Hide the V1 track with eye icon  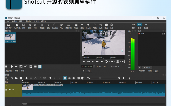point(13,90)
